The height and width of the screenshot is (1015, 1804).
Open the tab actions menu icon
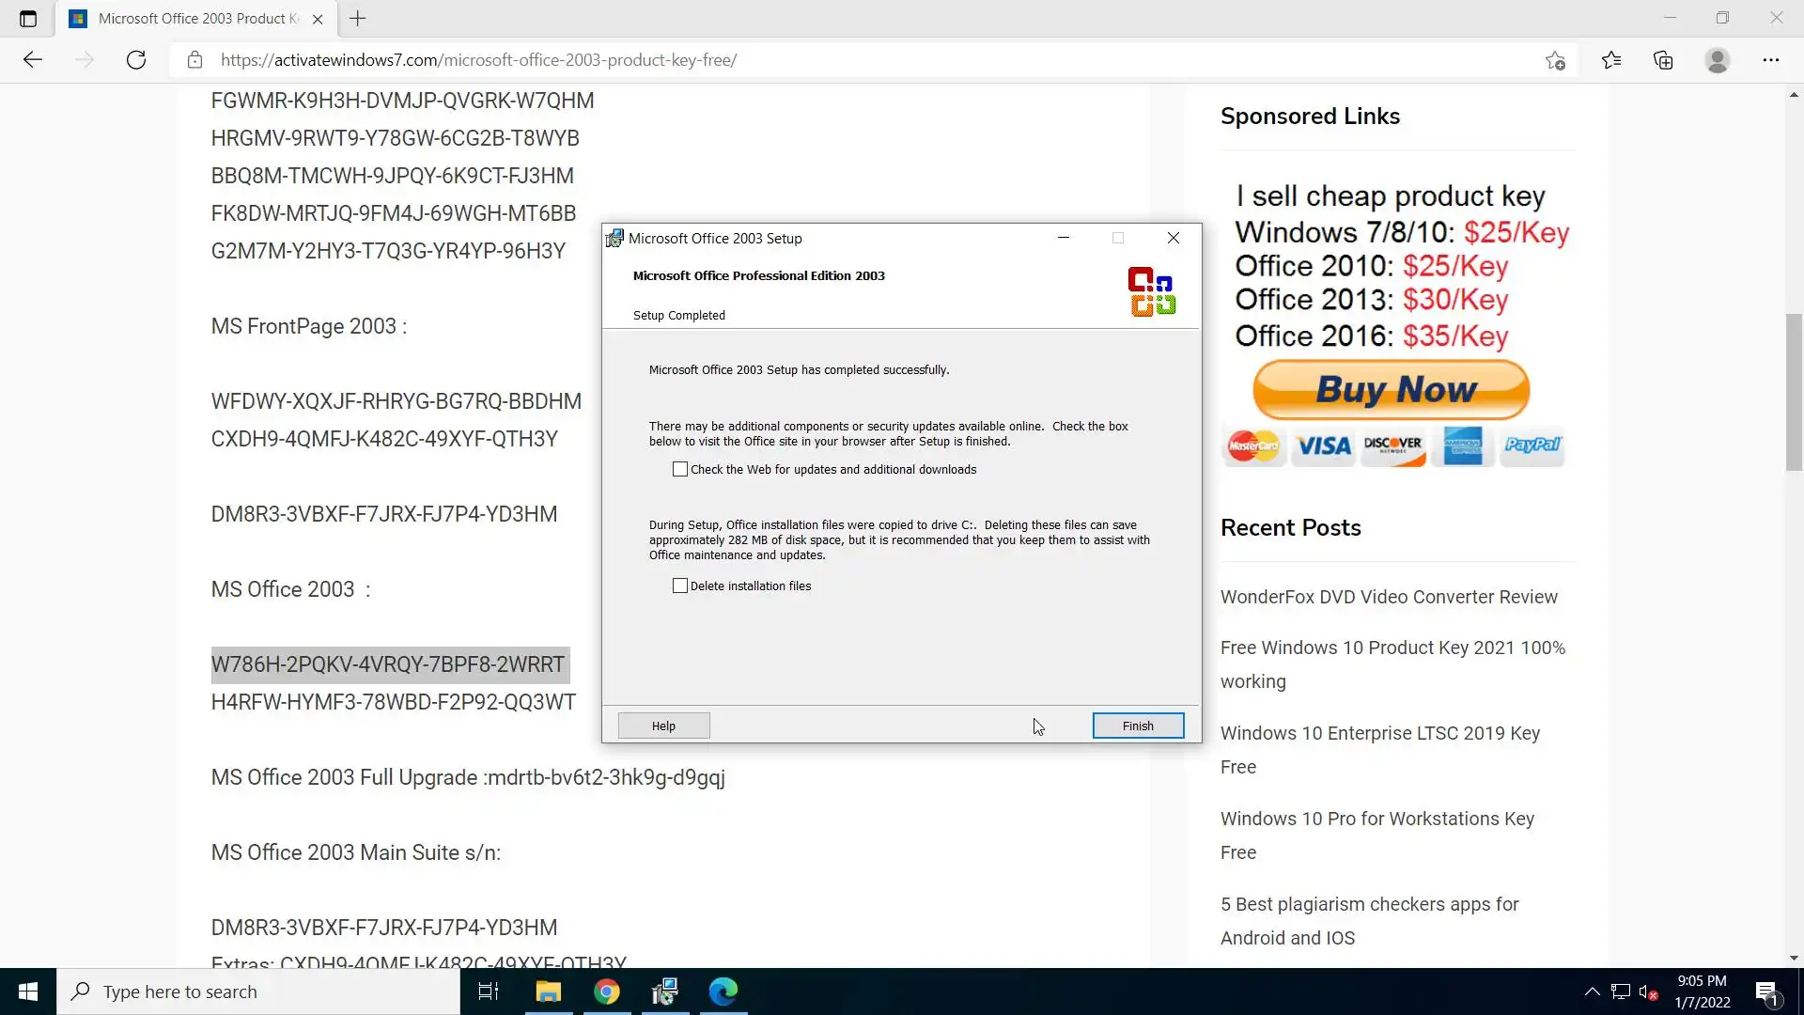(x=28, y=19)
